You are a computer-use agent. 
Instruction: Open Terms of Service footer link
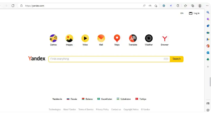click(86, 109)
